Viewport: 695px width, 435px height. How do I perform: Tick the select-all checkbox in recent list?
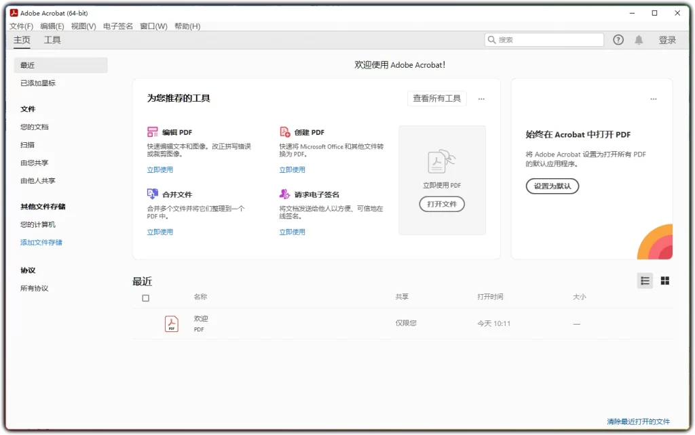tap(145, 298)
